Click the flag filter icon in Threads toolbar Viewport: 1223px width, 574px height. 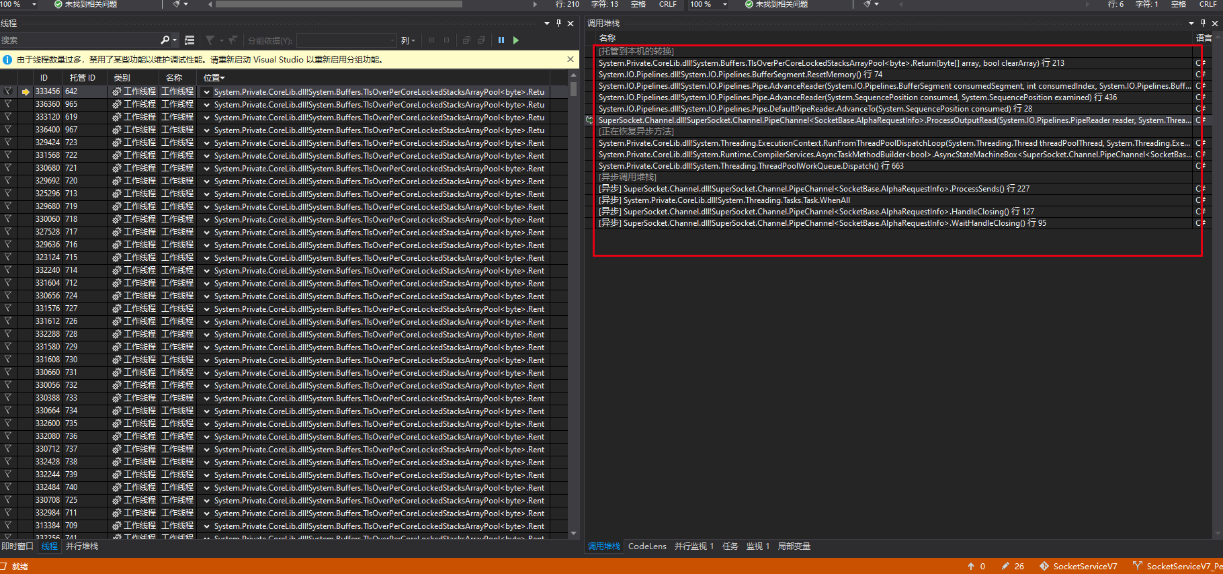click(x=210, y=40)
